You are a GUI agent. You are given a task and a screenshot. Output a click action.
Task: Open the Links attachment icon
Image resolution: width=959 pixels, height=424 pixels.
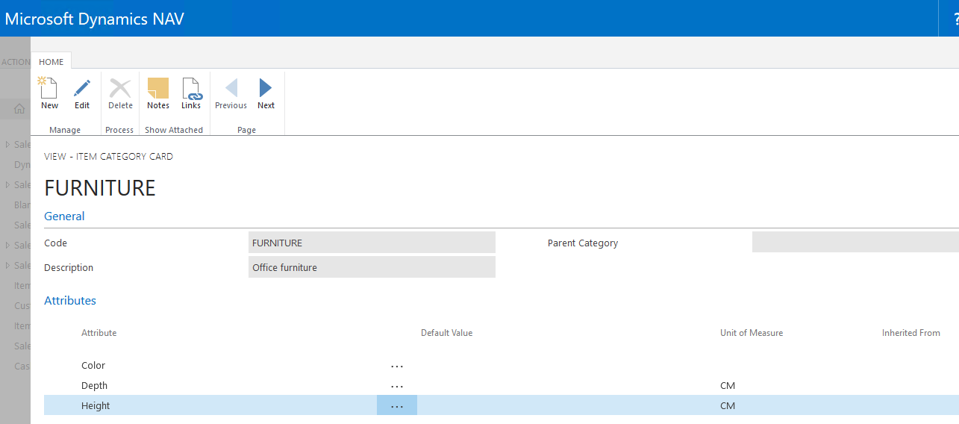pos(191,89)
